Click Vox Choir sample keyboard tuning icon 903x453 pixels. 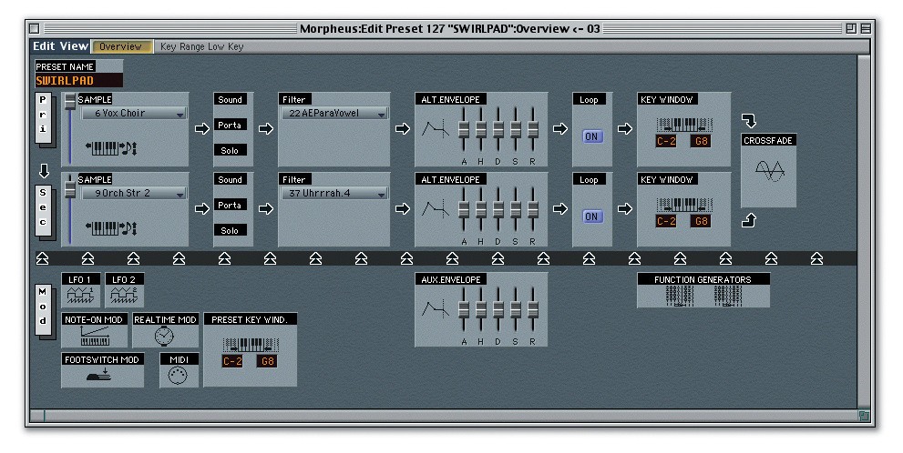111,148
